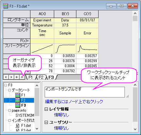Click the C(Y) column sparkline
Viewport: 141px width, 135px height.
coord(87,49)
